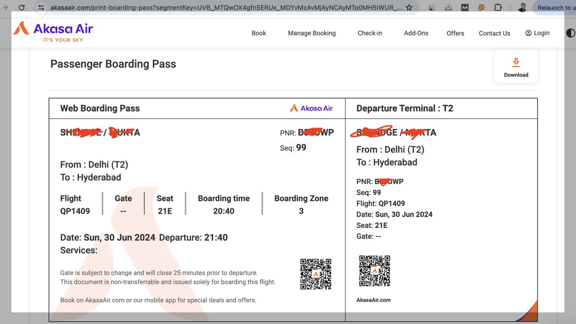Click the Login link
576x324 pixels.
click(x=538, y=33)
